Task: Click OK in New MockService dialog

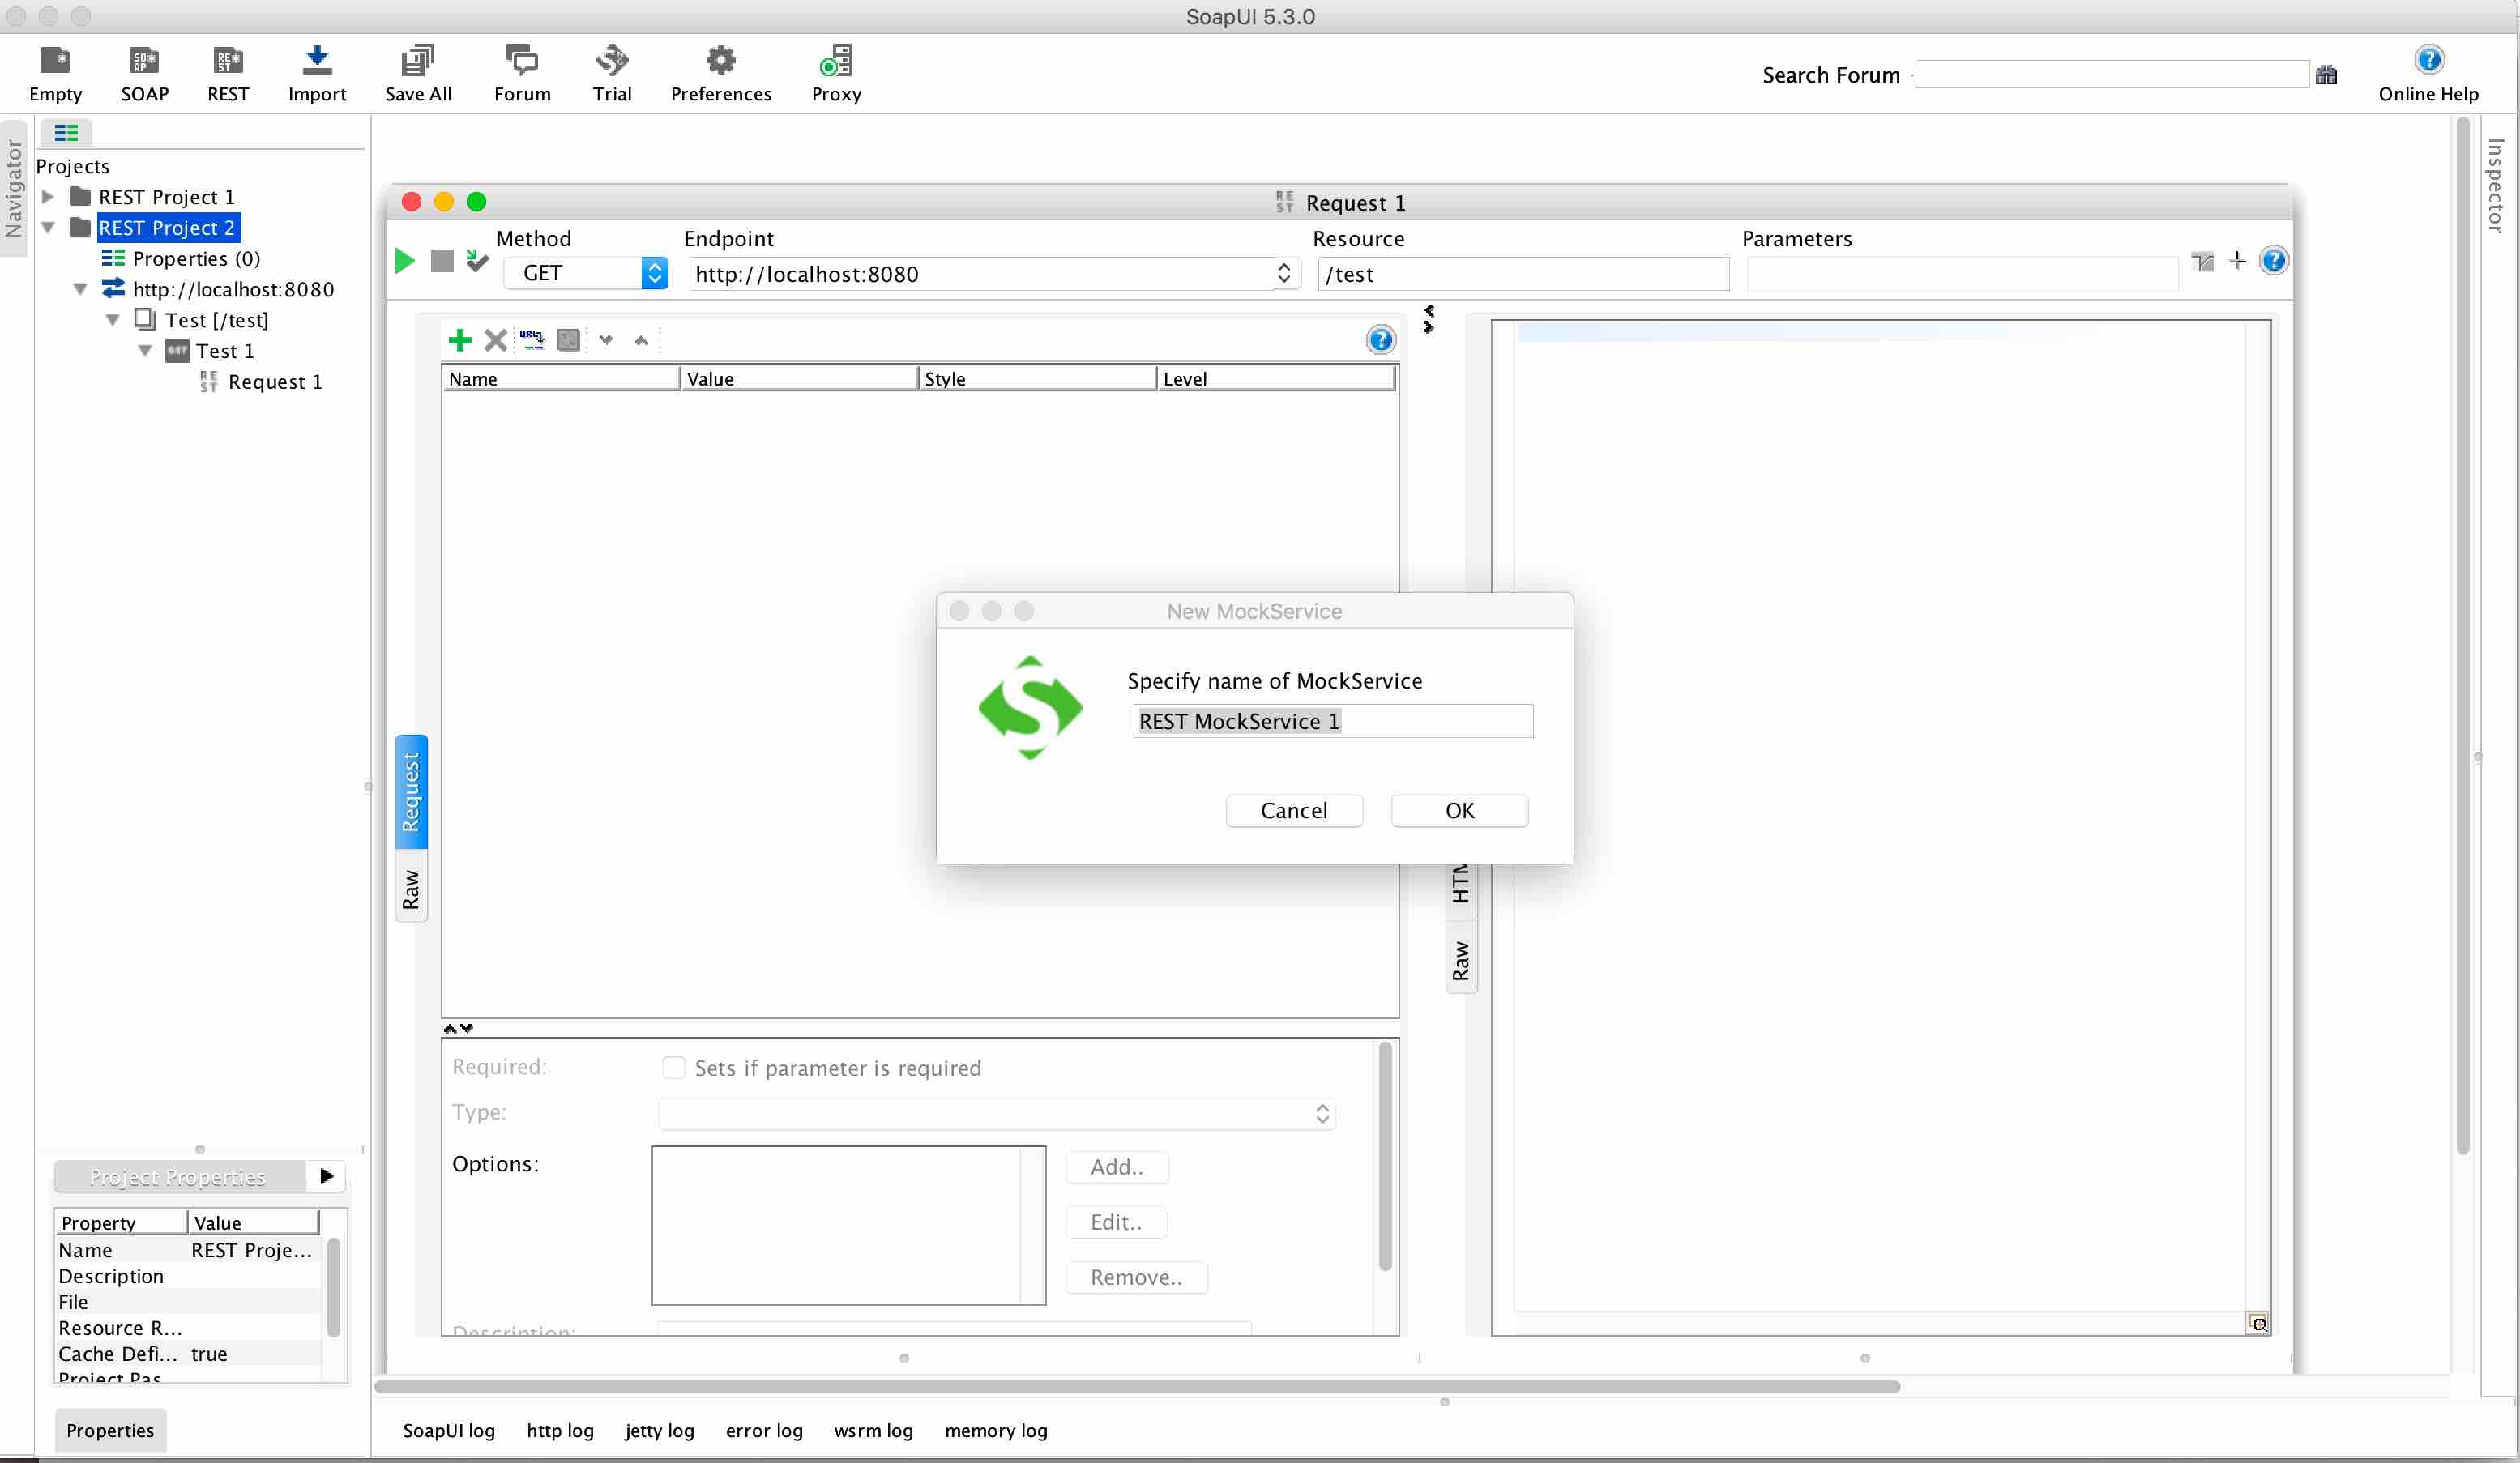Action: point(1459,810)
